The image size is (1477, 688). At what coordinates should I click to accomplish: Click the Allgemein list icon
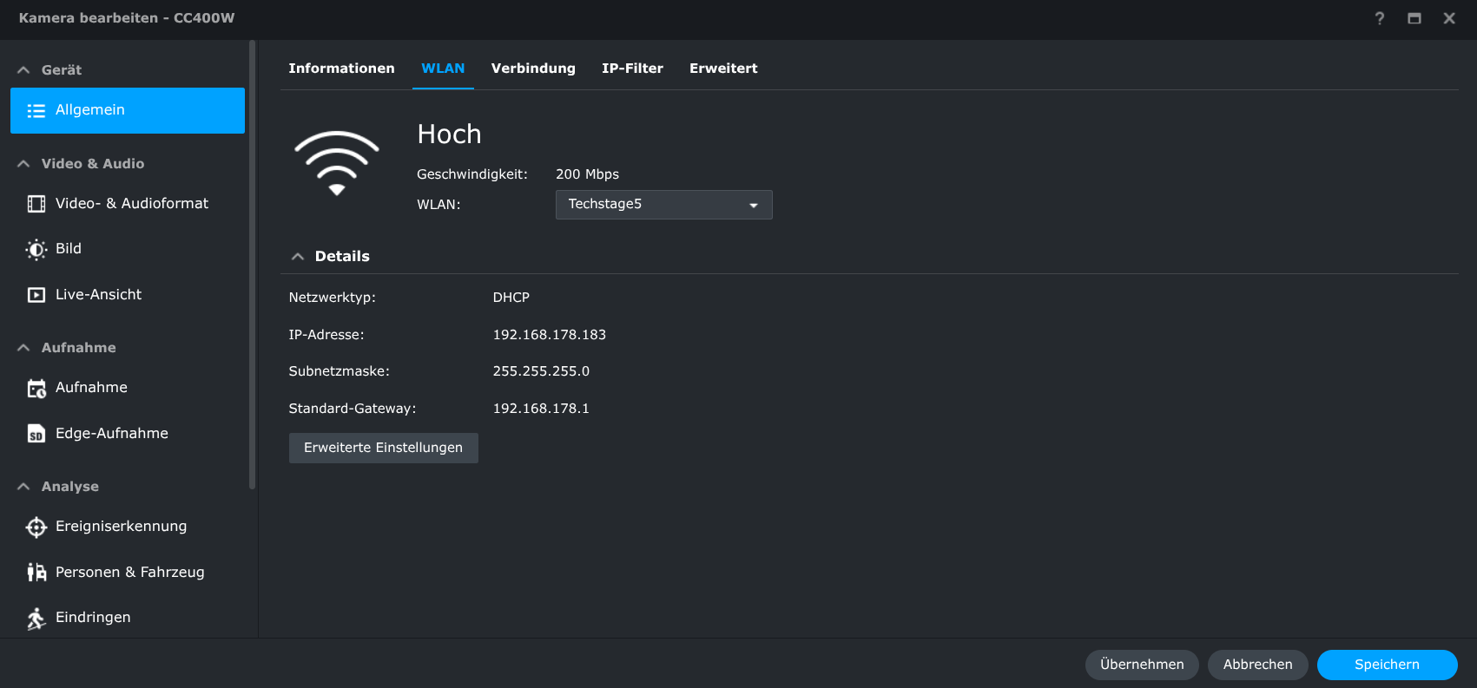click(x=36, y=111)
